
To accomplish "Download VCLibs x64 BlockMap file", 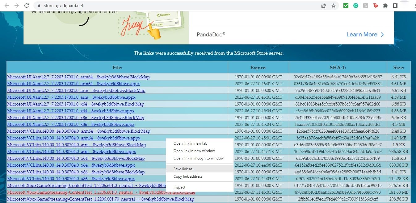I will (76, 158).
